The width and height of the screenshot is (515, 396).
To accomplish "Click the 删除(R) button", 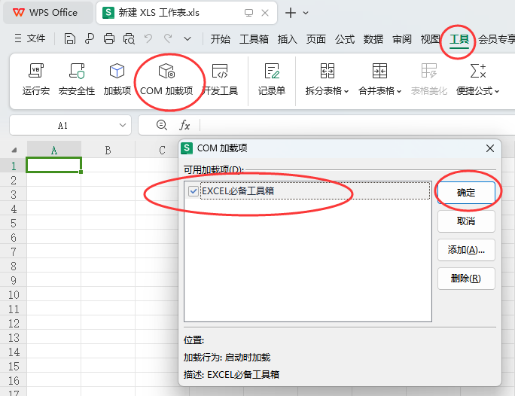I will tap(466, 279).
